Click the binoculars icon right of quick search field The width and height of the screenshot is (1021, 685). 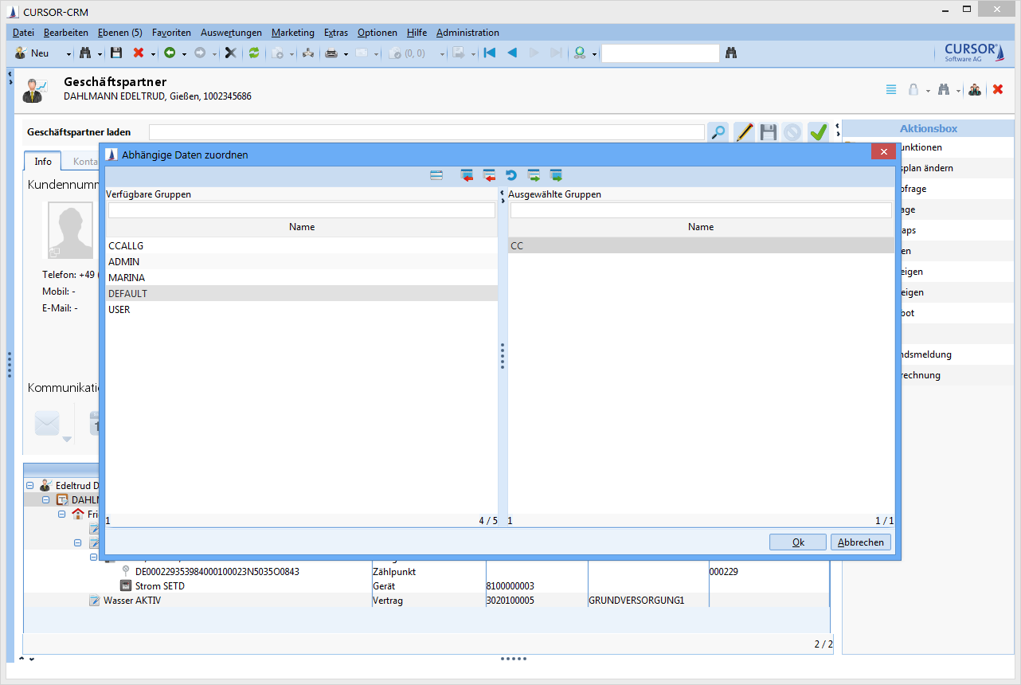pyautogui.click(x=731, y=53)
